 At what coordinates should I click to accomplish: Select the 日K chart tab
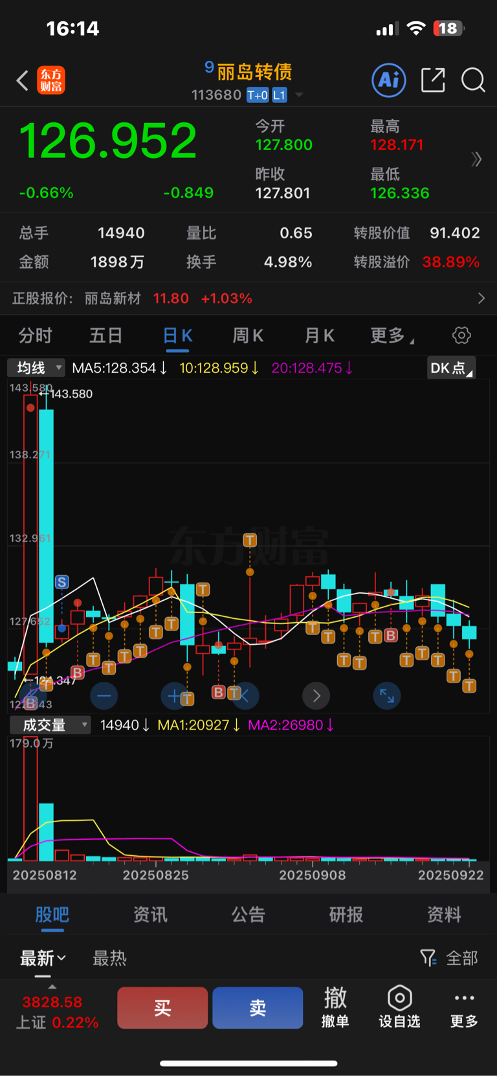[x=177, y=335]
